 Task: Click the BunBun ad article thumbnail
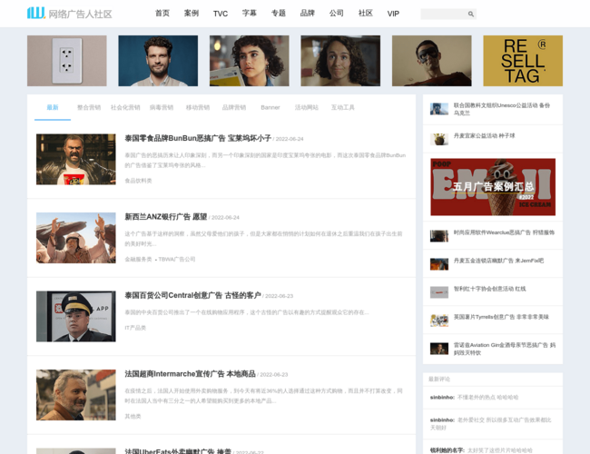75,160
